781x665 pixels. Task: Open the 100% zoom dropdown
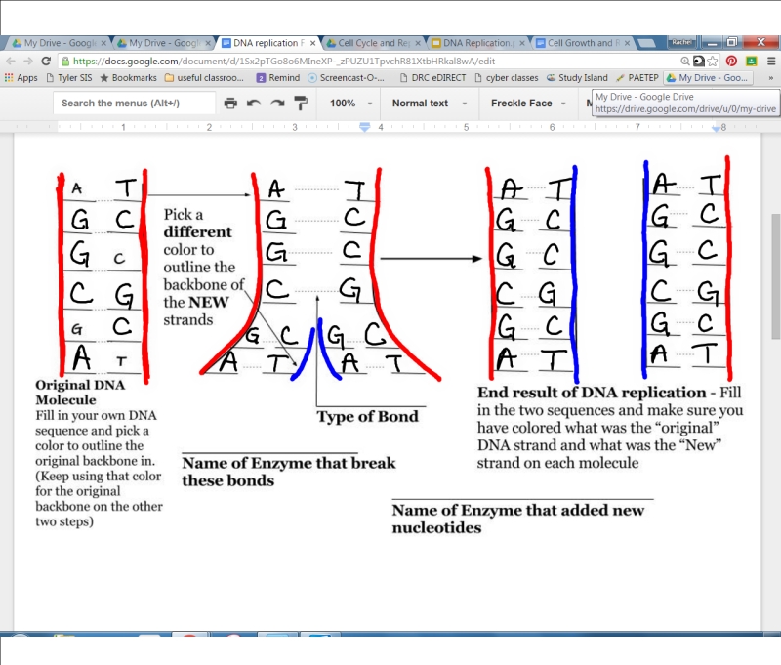coord(349,104)
